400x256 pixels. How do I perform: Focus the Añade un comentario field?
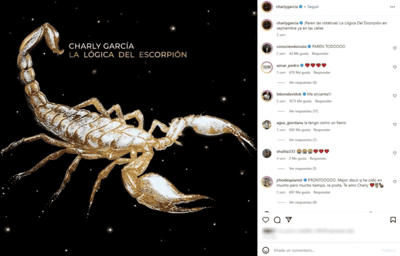coord(325,250)
